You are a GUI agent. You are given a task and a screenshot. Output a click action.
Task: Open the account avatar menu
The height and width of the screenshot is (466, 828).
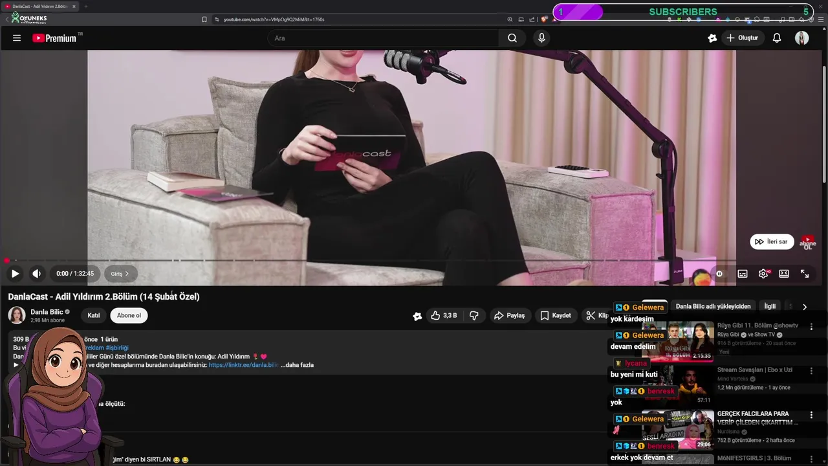(x=802, y=38)
